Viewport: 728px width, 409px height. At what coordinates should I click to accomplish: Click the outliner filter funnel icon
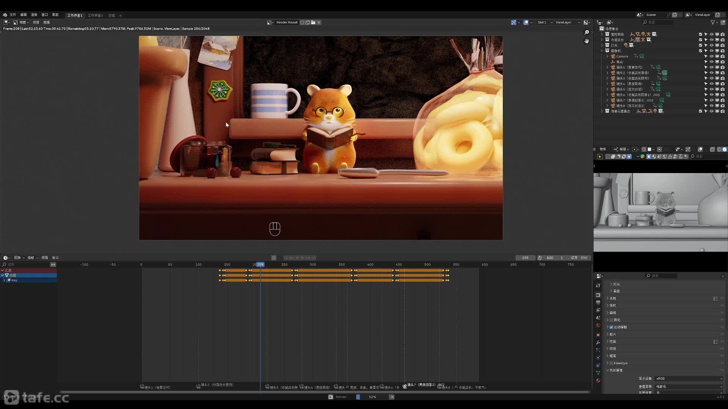[x=713, y=22]
